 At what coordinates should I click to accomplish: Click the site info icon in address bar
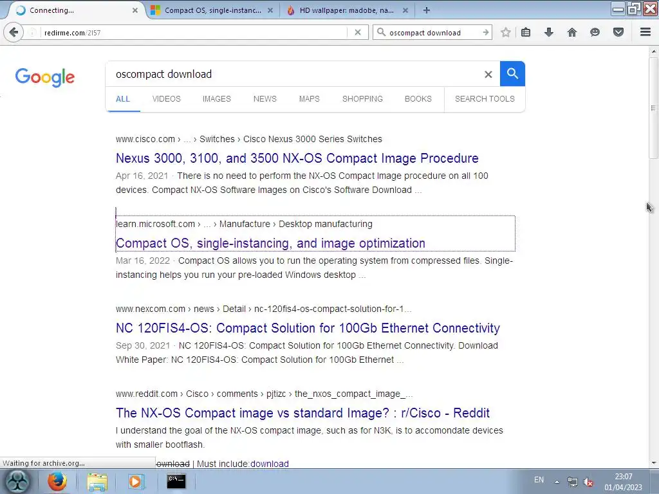[32, 32]
